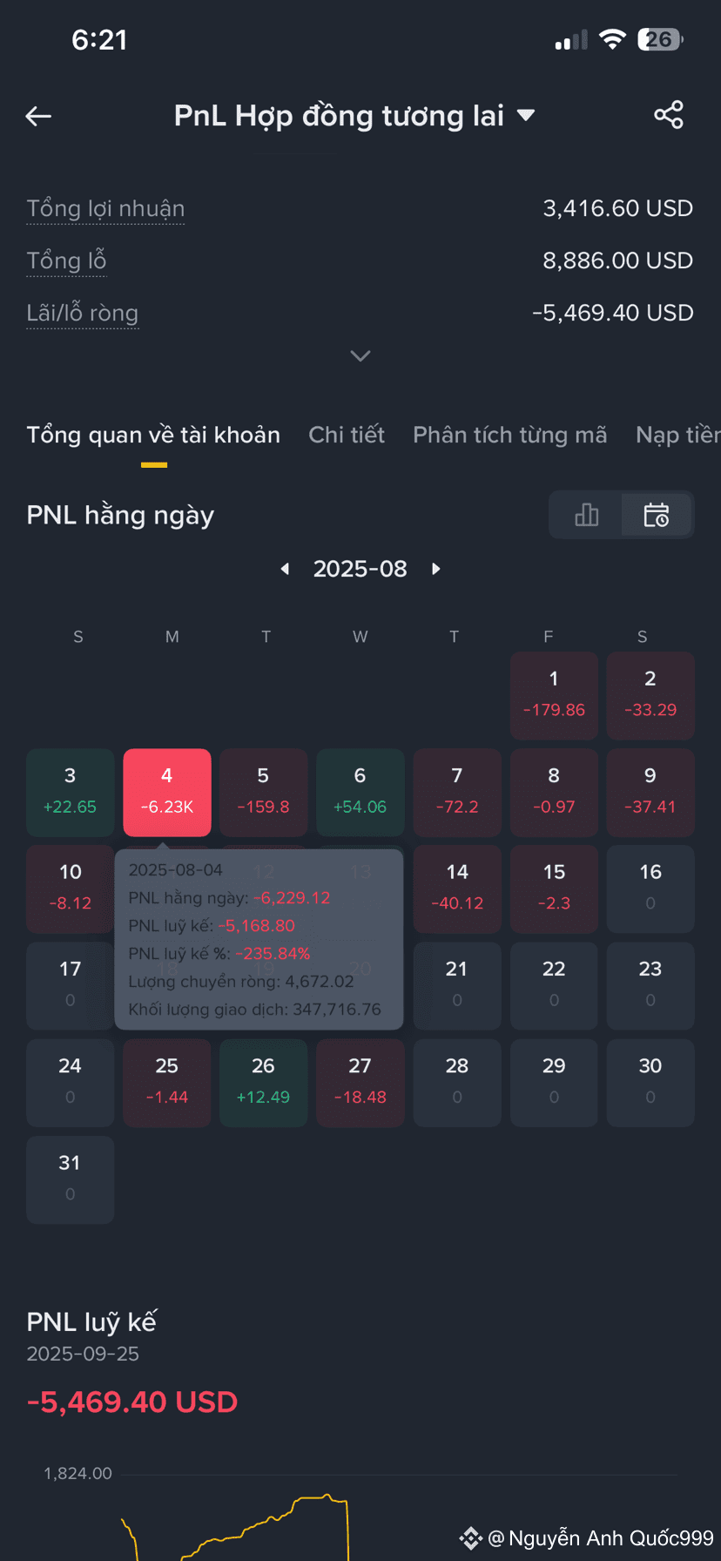Open the Chi tiết tab
This screenshot has height=1561, width=721.
click(x=347, y=435)
